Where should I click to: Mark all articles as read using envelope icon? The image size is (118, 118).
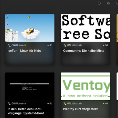click(108, 3)
